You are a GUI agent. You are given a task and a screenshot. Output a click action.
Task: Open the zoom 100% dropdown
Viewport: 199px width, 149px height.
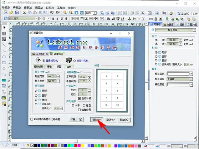click(95, 13)
